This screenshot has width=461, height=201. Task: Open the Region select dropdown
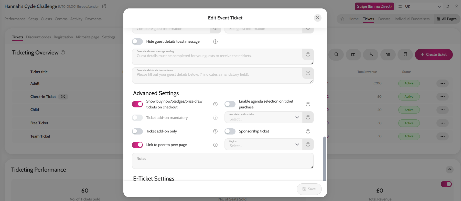pos(263,144)
